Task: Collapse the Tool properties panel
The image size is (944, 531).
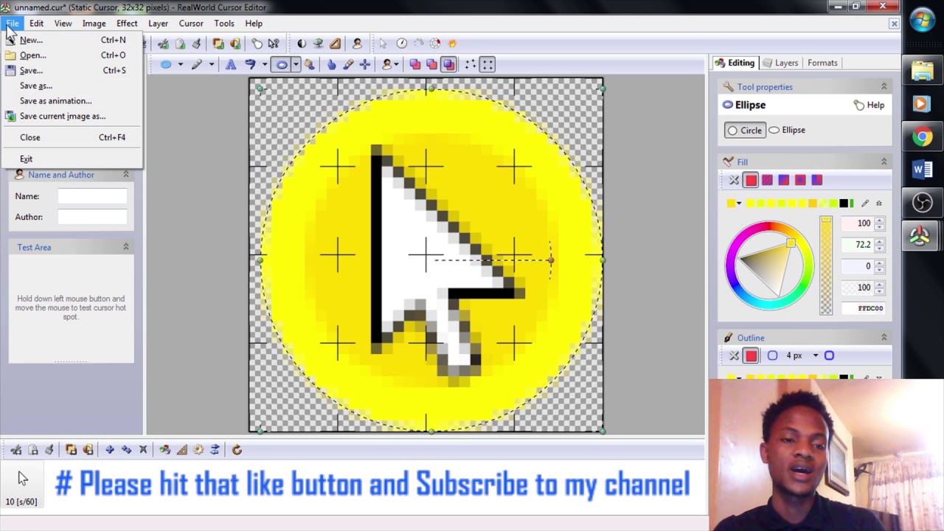Action: [884, 87]
